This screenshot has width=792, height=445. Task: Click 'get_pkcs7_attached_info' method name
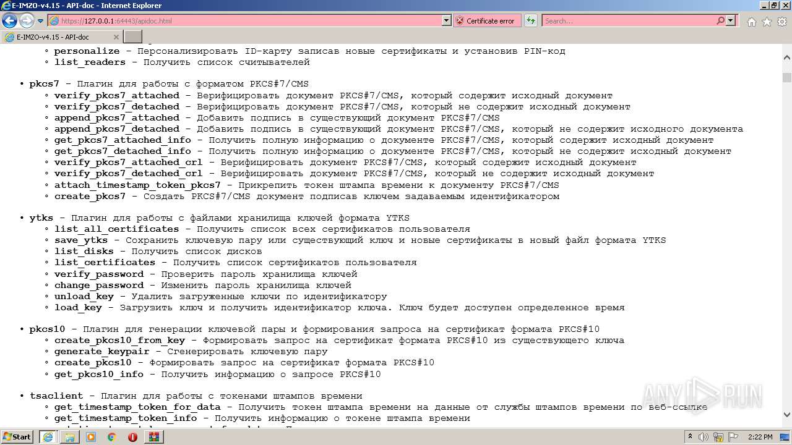(123, 140)
